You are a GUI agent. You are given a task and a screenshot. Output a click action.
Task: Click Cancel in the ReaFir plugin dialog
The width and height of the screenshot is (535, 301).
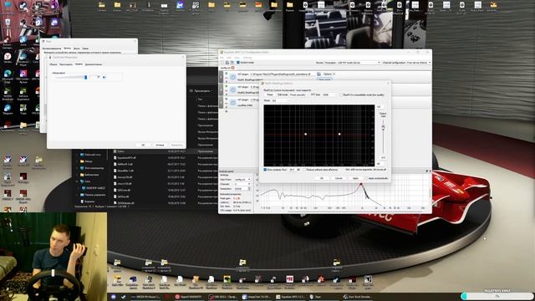(339, 178)
